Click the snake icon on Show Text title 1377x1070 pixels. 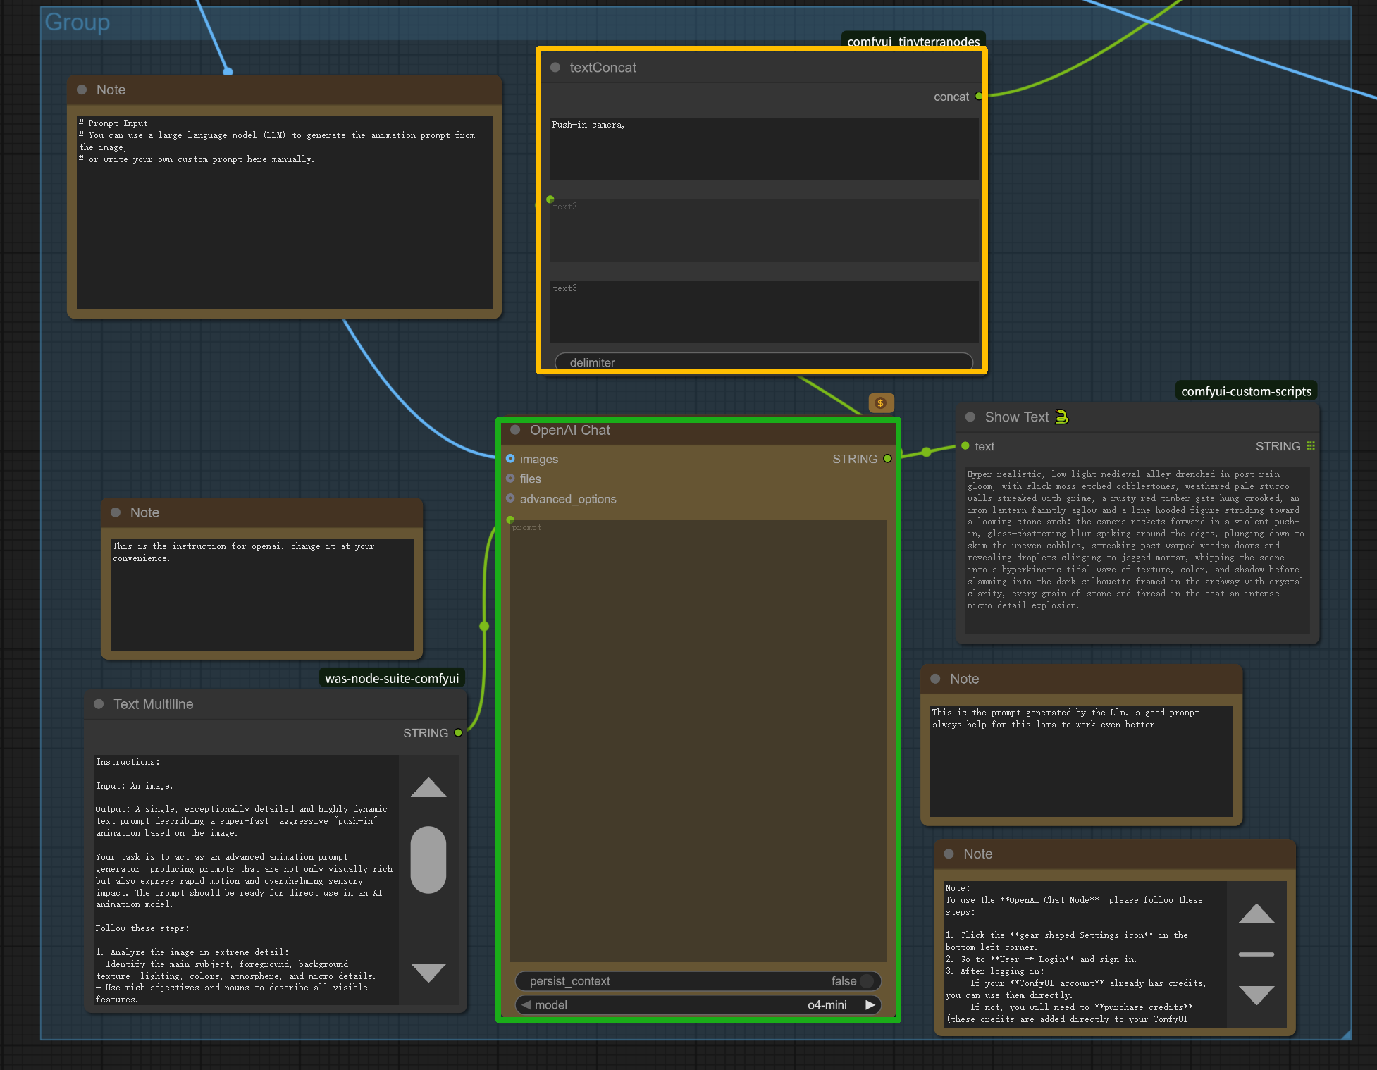coord(1062,417)
